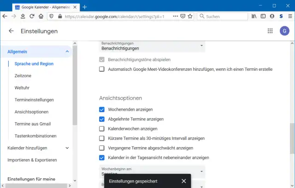The width and height of the screenshot is (295, 188).
Task: Click the browser forward arrow
Action: click(x=14, y=17)
